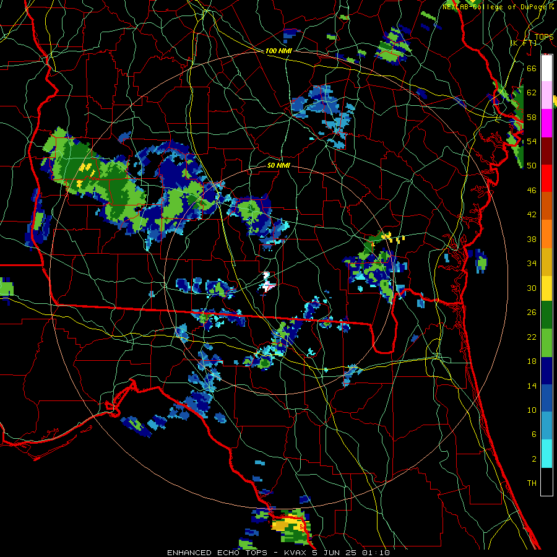Image resolution: width=557 pixels, height=557 pixels.
Task: Click the dark green legend swatch
Action: [x=546, y=315]
